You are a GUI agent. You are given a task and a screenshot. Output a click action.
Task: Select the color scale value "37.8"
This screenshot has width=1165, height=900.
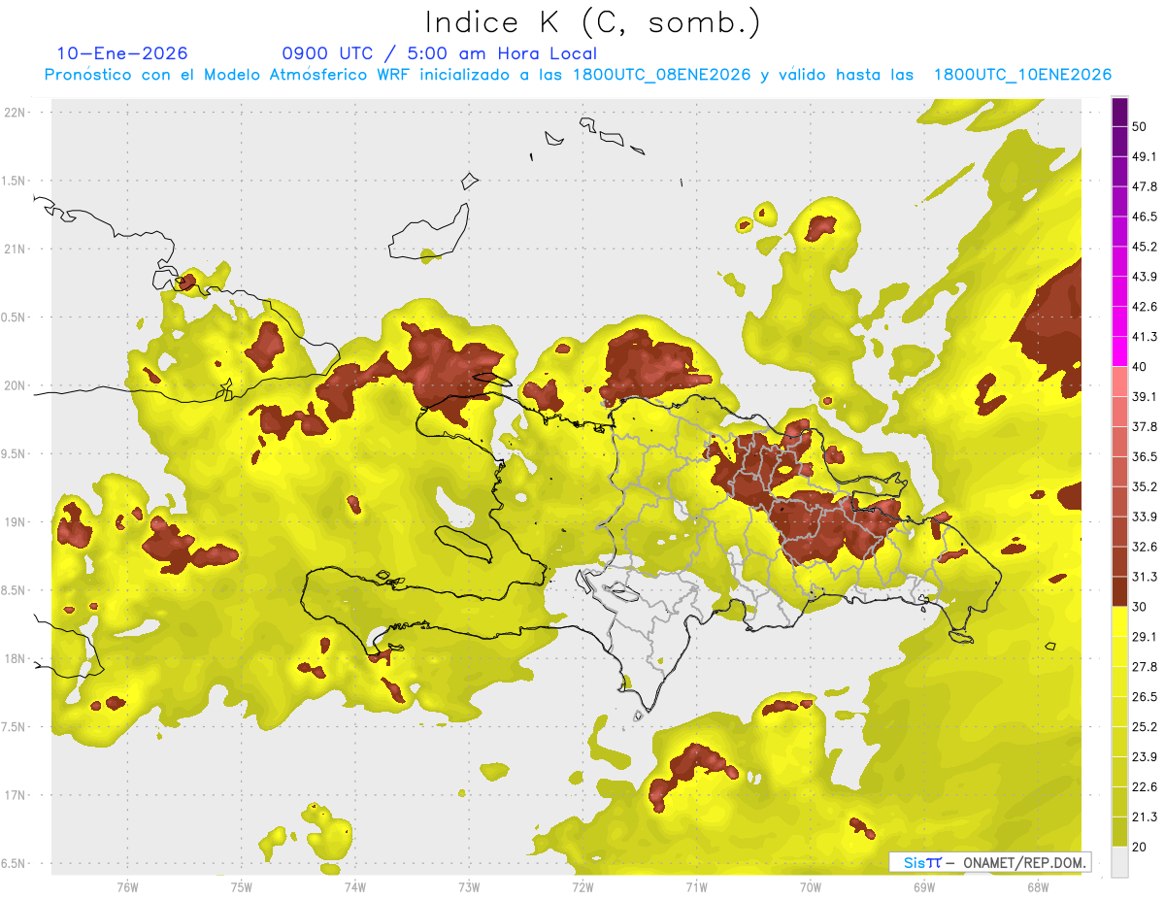coord(1145,427)
